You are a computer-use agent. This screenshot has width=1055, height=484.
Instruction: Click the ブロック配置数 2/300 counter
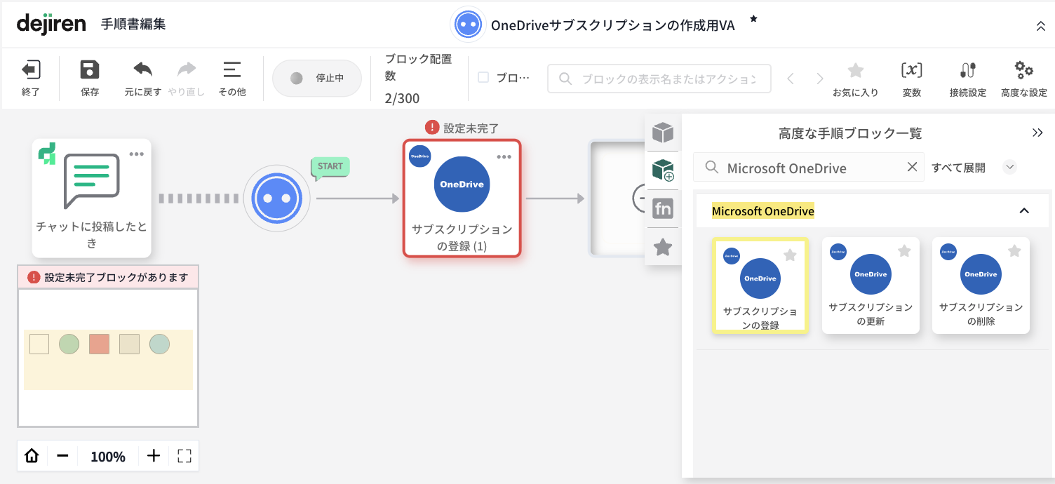(x=418, y=79)
